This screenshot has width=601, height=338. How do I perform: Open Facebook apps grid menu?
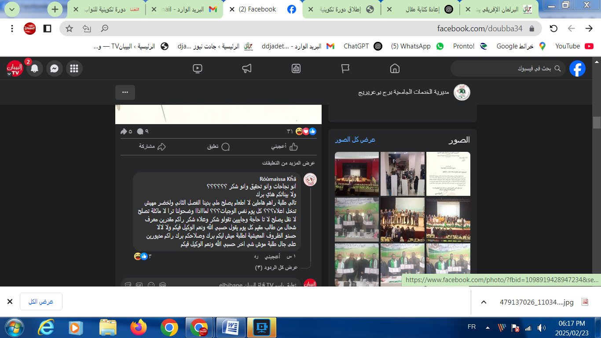[x=74, y=69]
